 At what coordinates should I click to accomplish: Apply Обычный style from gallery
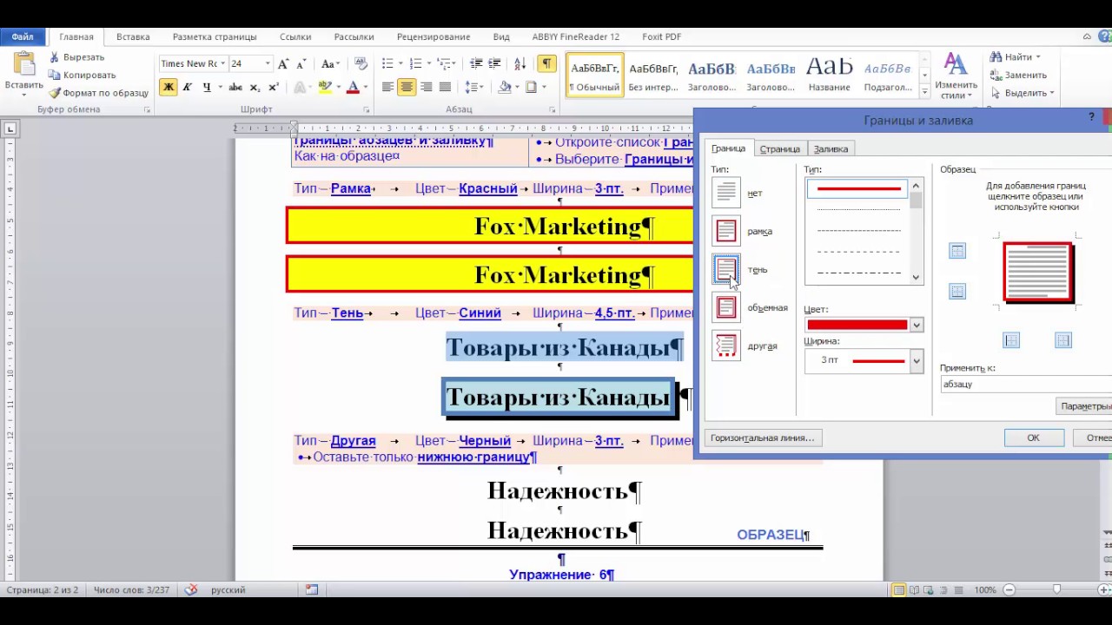click(x=595, y=76)
